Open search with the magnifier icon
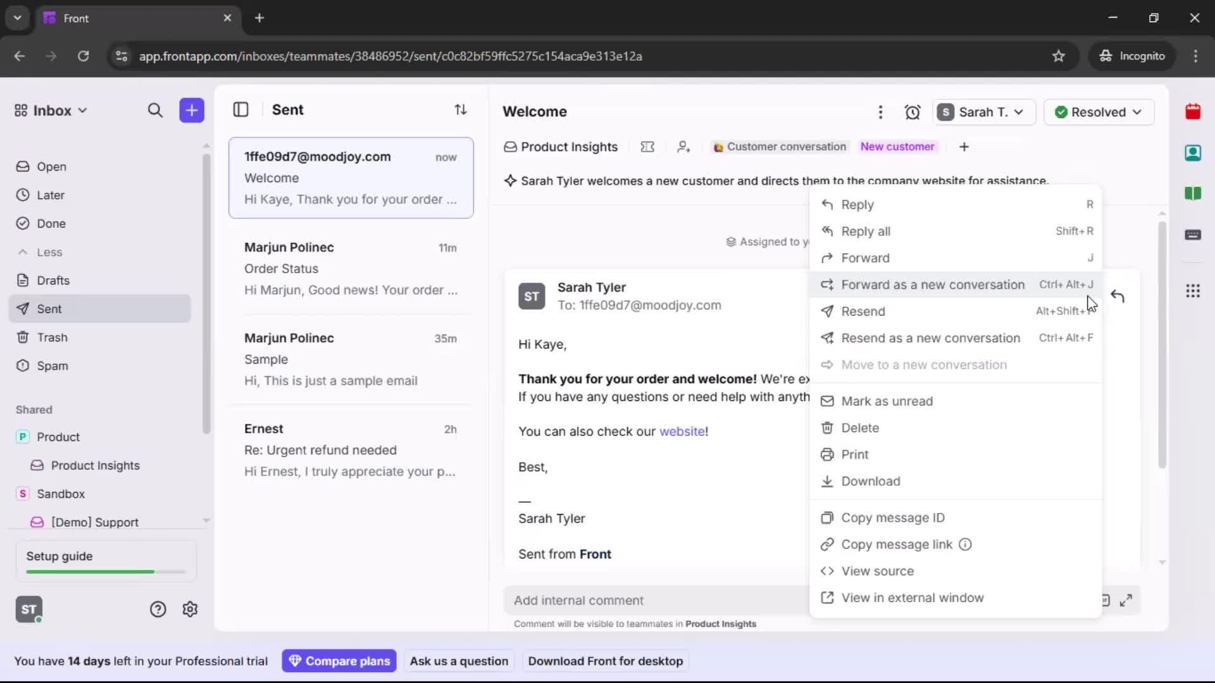The width and height of the screenshot is (1215, 683). [x=155, y=110]
